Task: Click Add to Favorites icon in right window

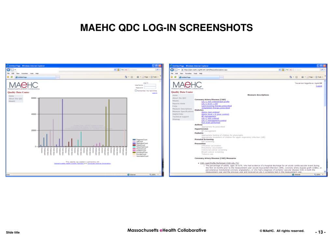Action: 175,77
